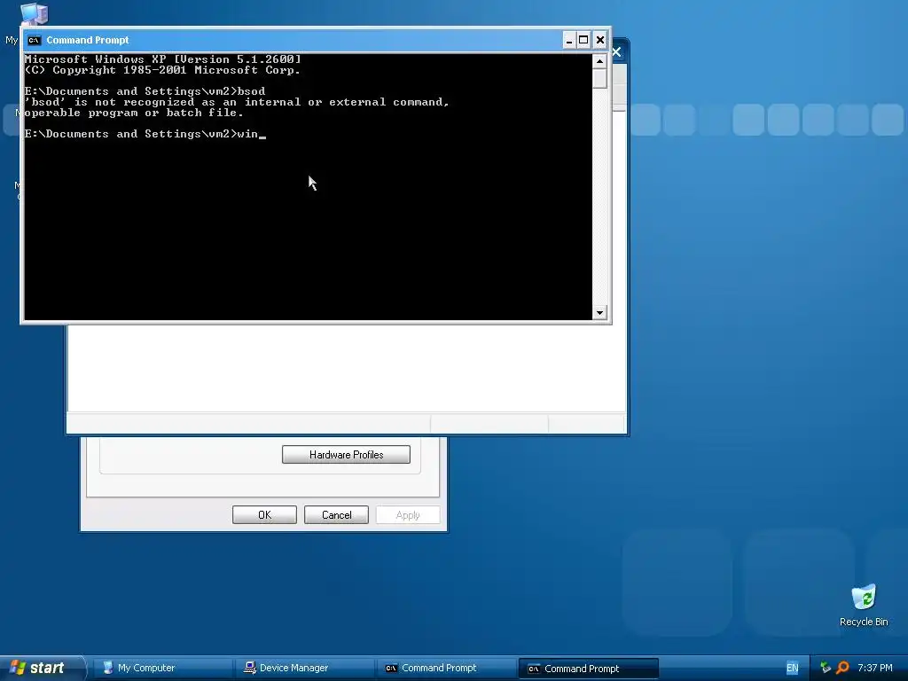
Task: Switch to Device Manager taskbar button
Action: [x=305, y=669]
